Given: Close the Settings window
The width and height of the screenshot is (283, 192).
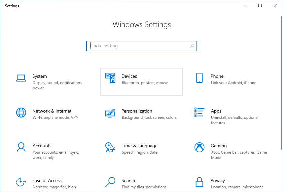Looking at the screenshot, I should (275, 6).
